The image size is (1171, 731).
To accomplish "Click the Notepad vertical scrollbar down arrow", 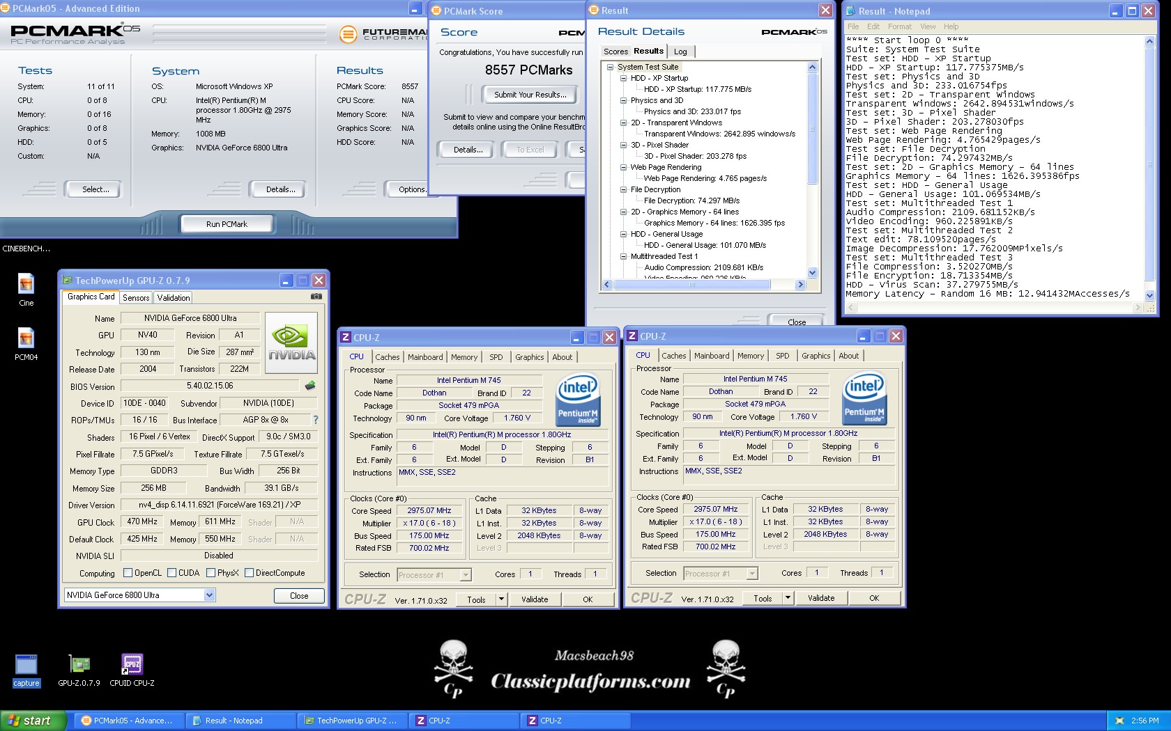I will click(x=1149, y=296).
